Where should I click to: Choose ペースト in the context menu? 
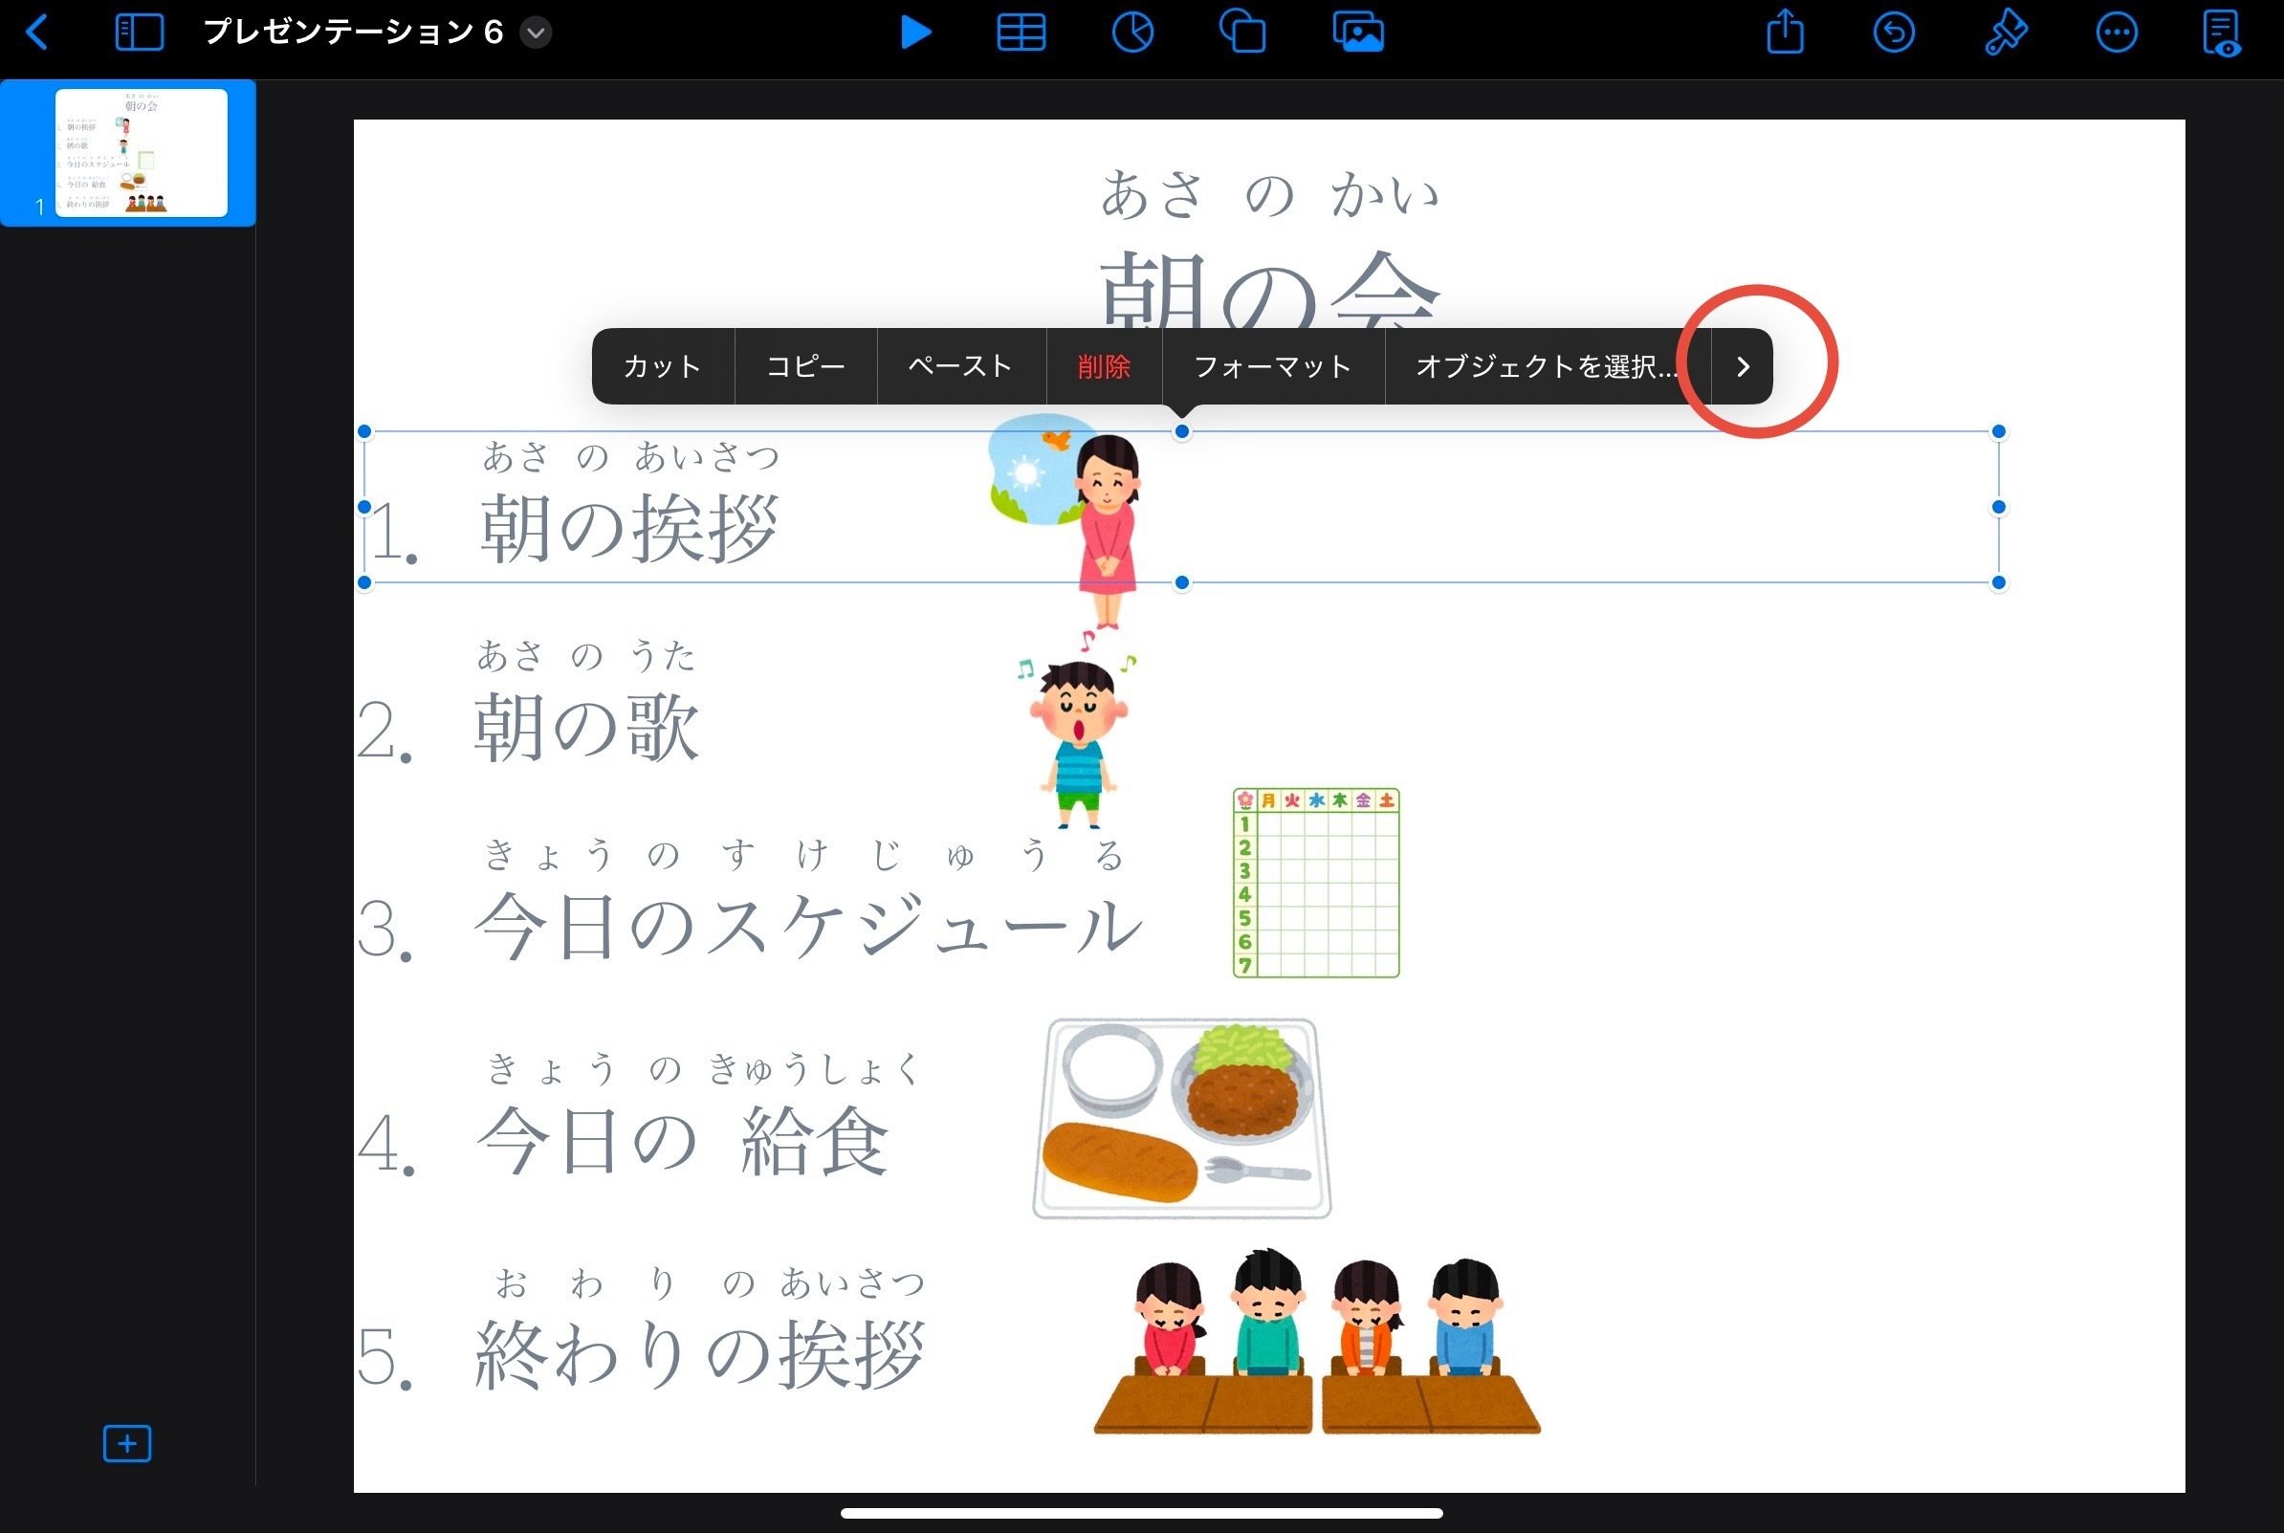(x=961, y=366)
